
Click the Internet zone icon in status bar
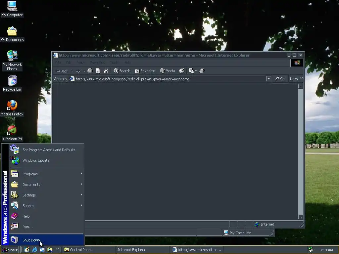257,224
